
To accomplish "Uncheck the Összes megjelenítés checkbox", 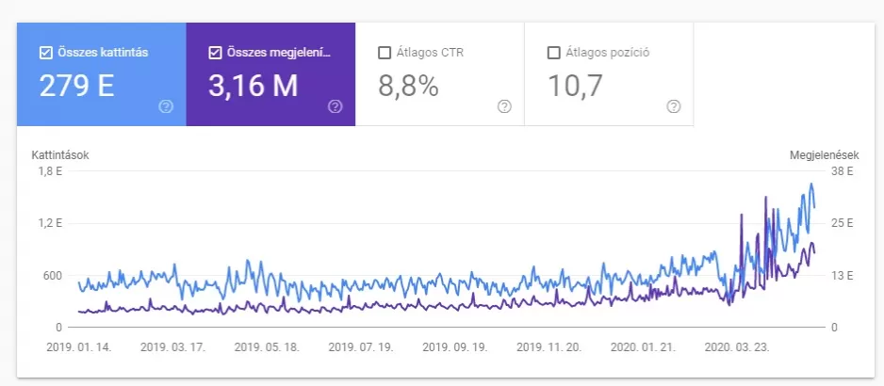I will click(215, 53).
